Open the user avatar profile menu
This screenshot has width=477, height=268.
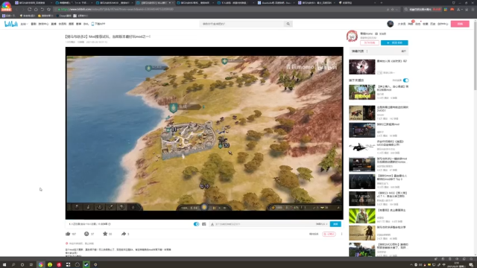(x=391, y=24)
